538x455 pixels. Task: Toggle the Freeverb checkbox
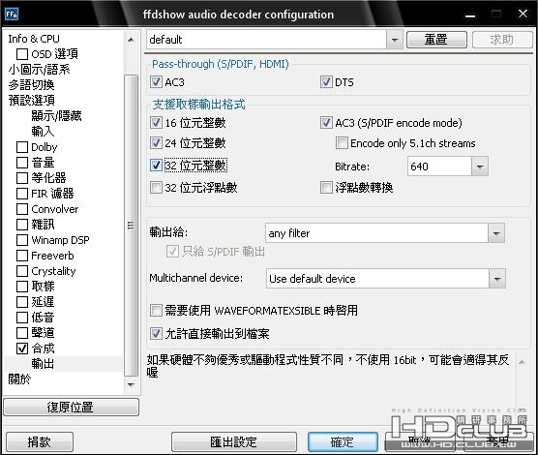(x=22, y=256)
